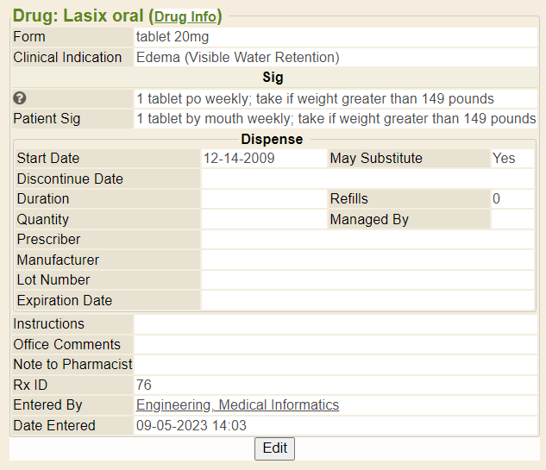Click the Patient Sig text

(x=336, y=119)
